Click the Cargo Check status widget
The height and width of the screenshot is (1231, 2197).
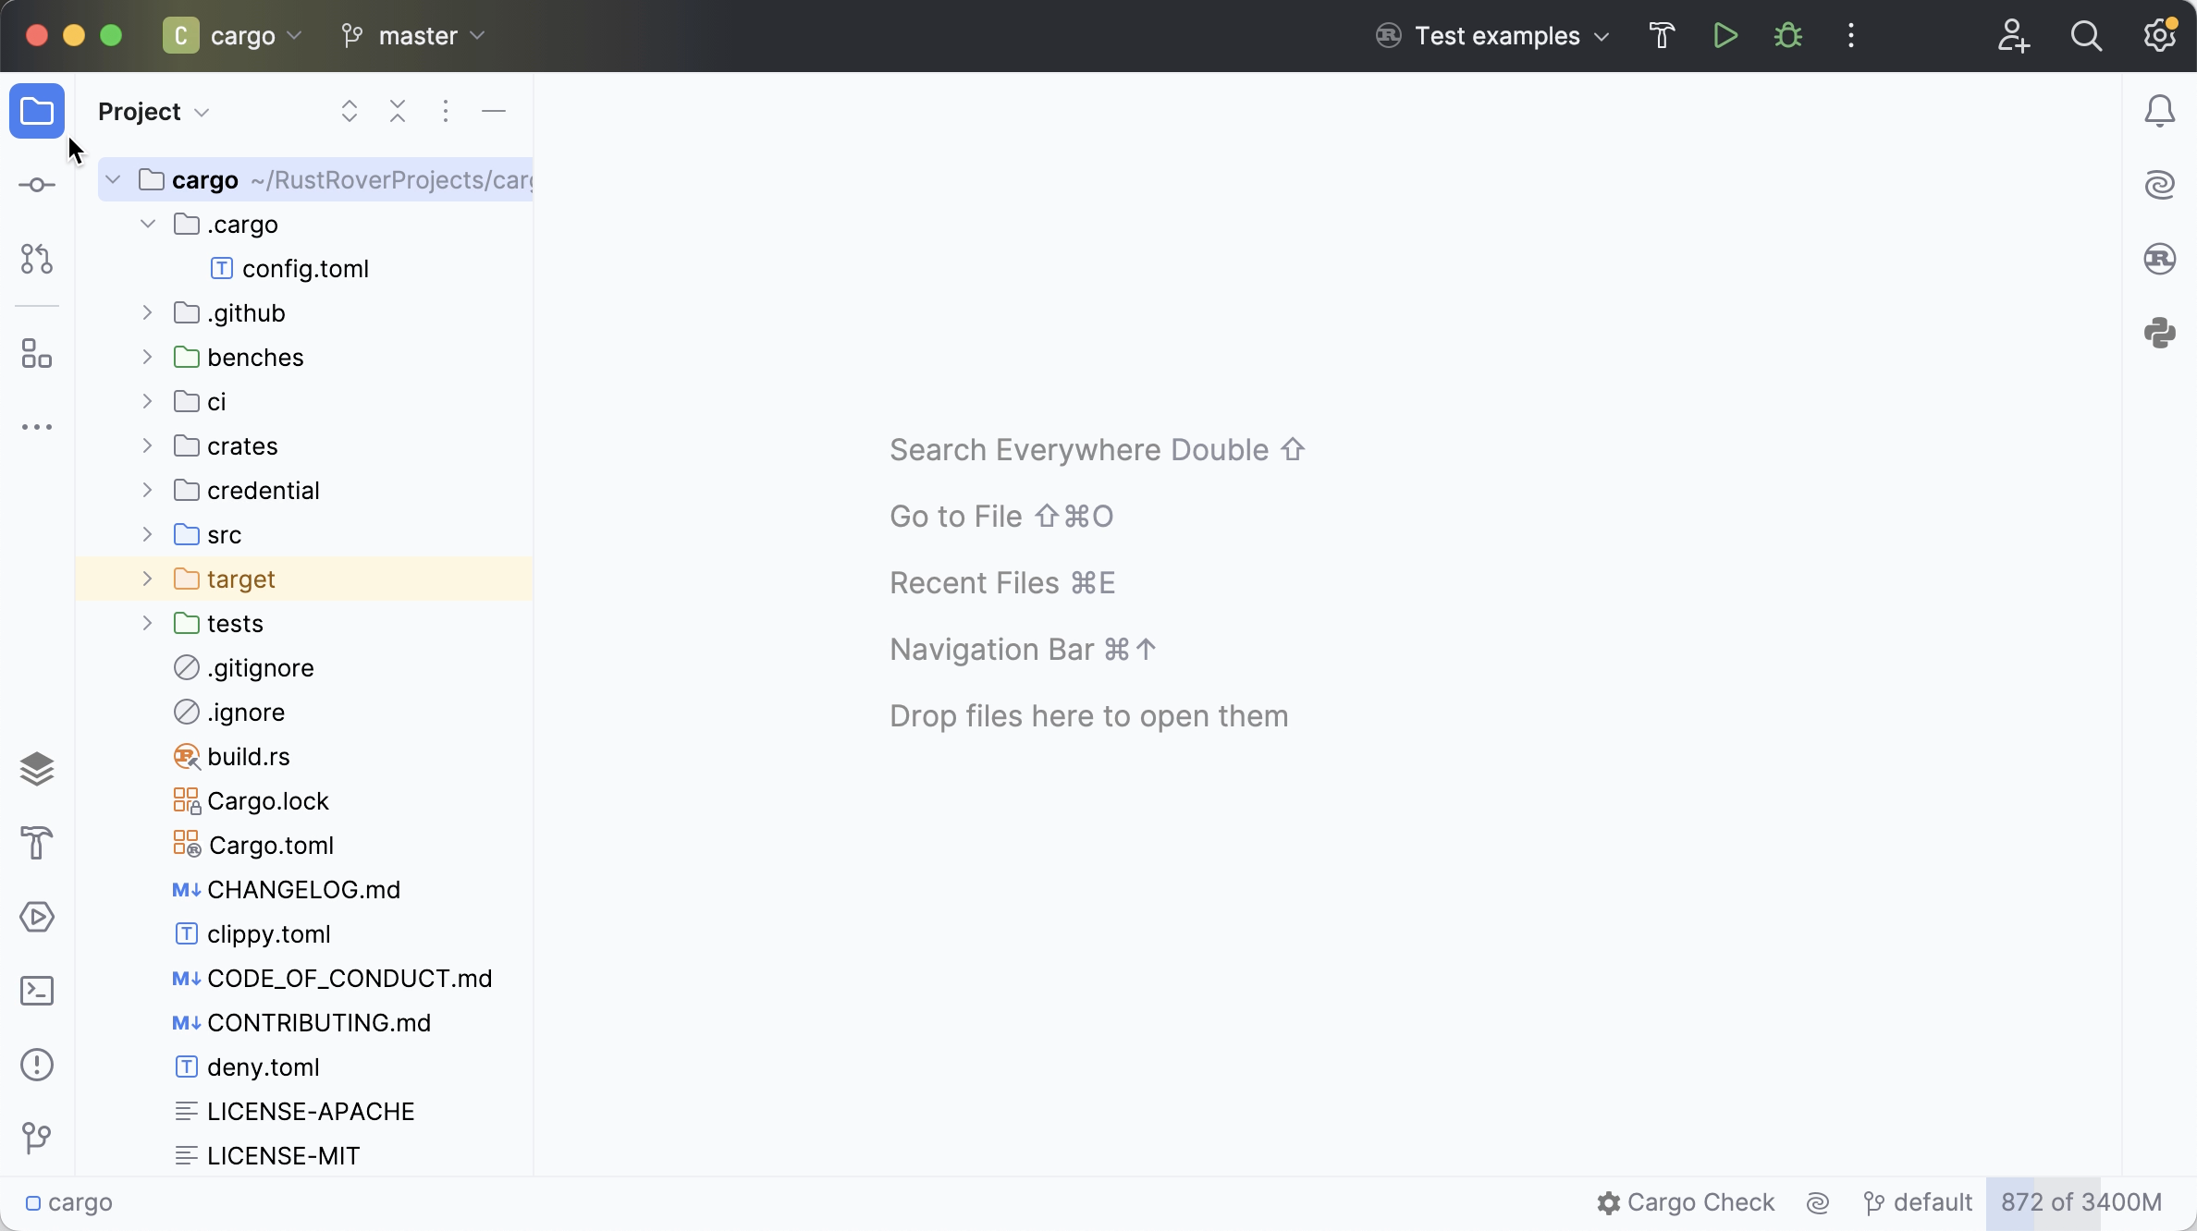pos(1686,1202)
